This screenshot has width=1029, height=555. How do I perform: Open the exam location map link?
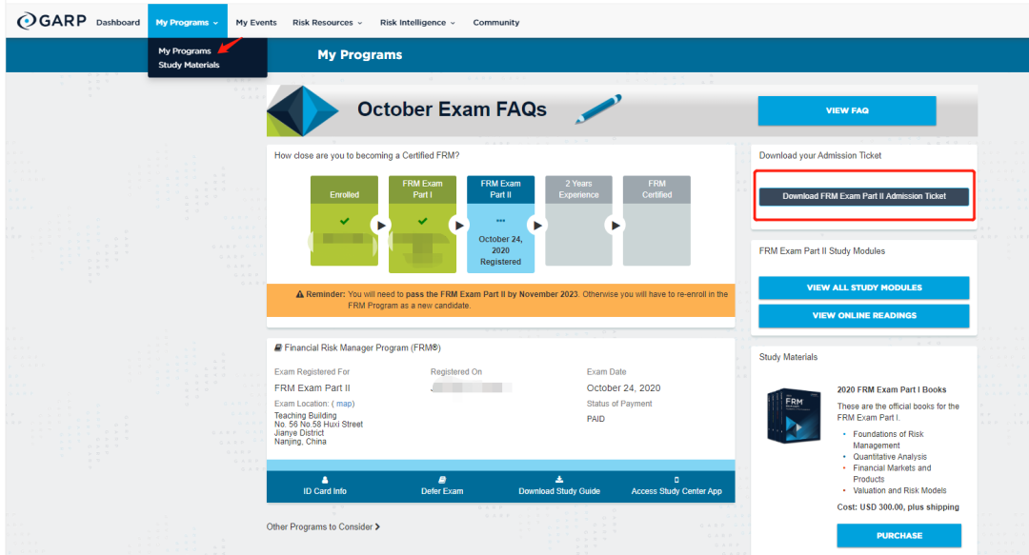coord(344,404)
